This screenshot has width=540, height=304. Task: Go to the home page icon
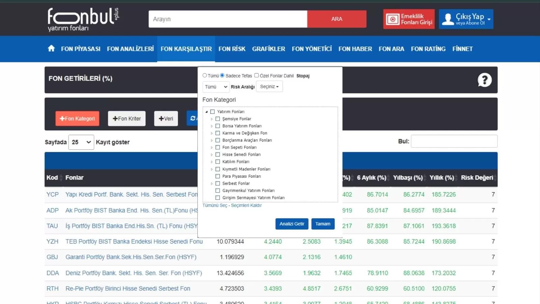[51, 49]
